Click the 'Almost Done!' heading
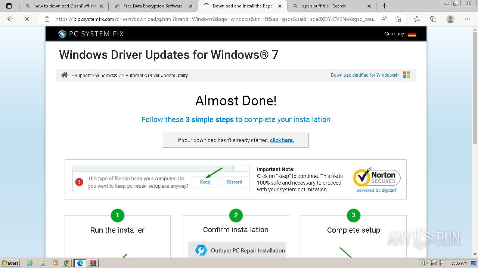The width and height of the screenshot is (478, 268). click(236, 101)
